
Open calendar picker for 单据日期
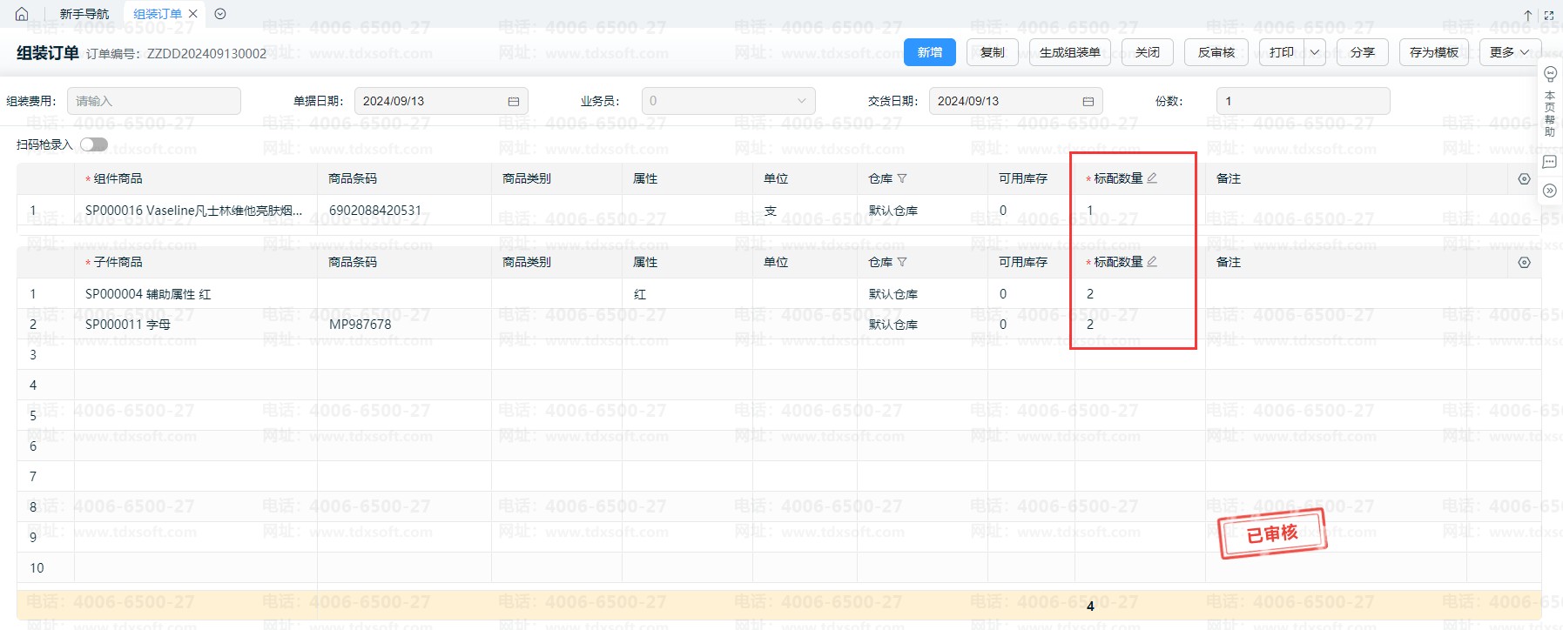[514, 101]
